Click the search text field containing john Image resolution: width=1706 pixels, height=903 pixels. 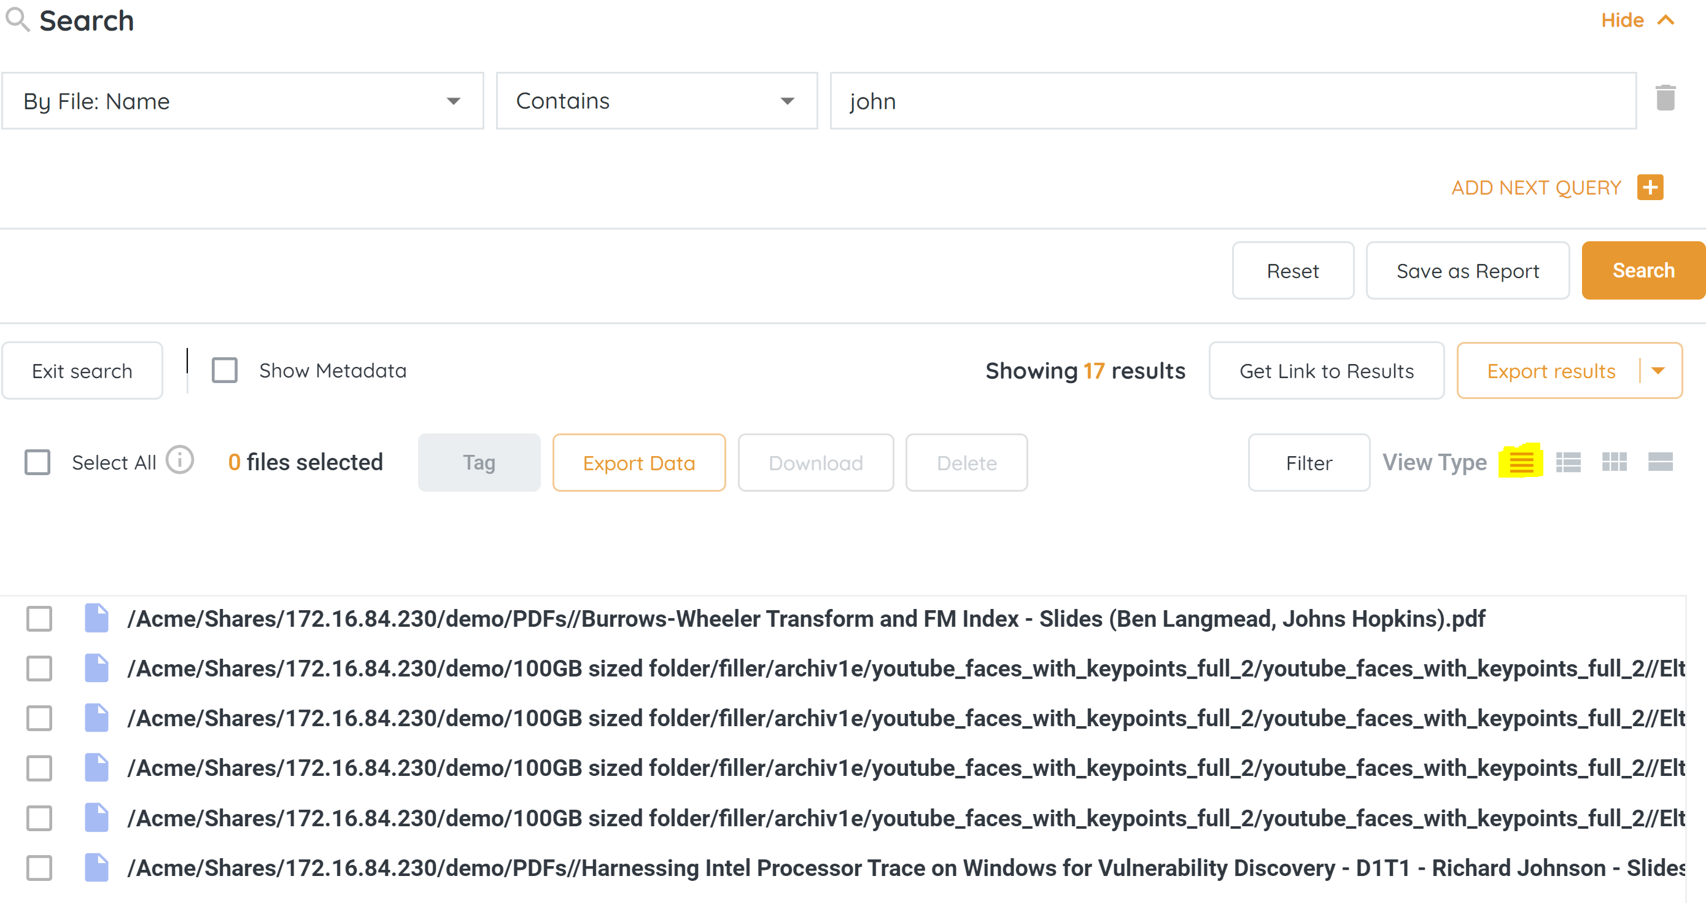1233,101
